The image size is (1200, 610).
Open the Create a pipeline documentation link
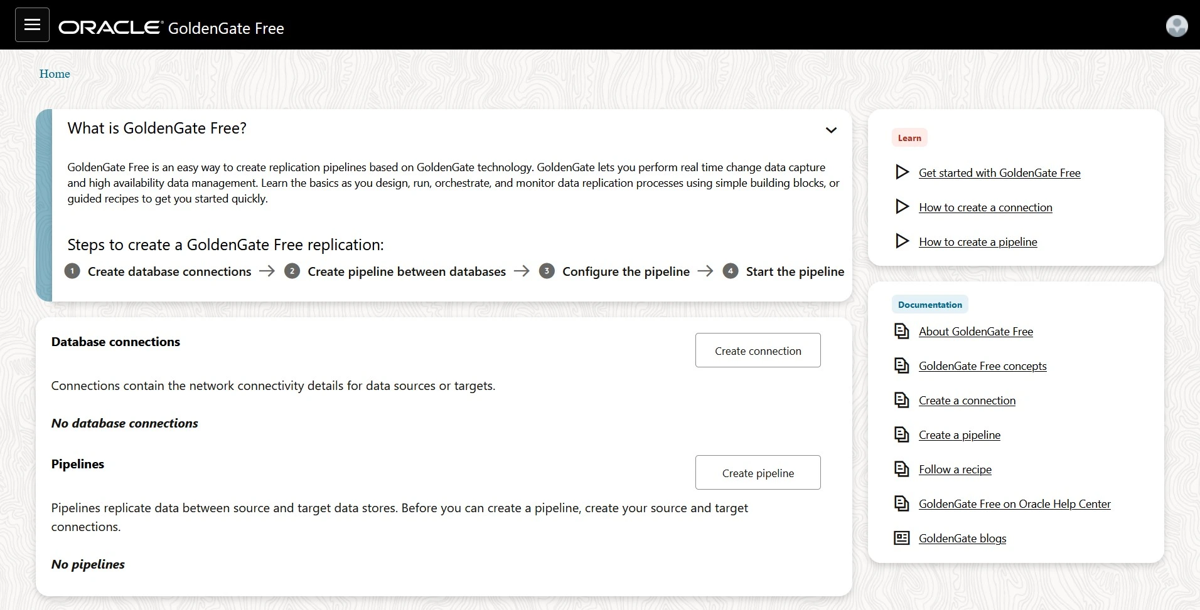click(x=960, y=435)
